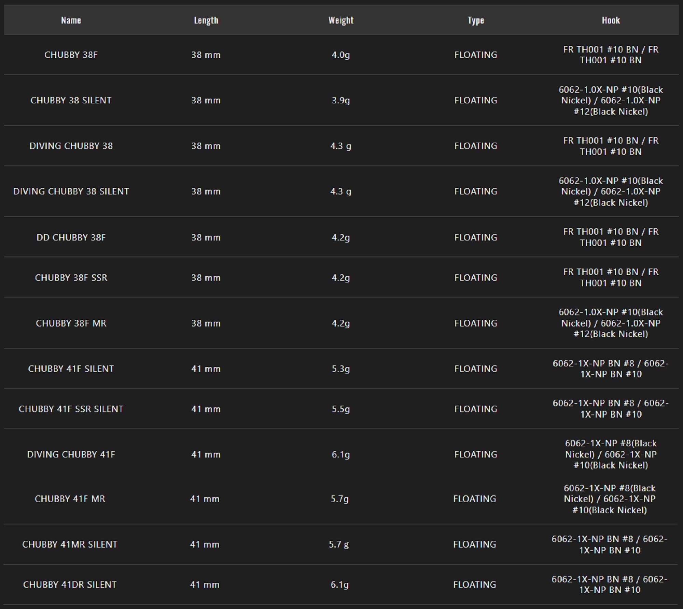
Task: Select the CHUBBY 41F SSR SILENT name
Action: (71, 409)
